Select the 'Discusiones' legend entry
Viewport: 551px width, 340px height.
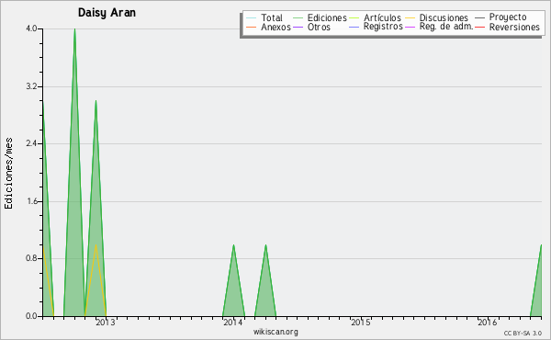click(437, 17)
